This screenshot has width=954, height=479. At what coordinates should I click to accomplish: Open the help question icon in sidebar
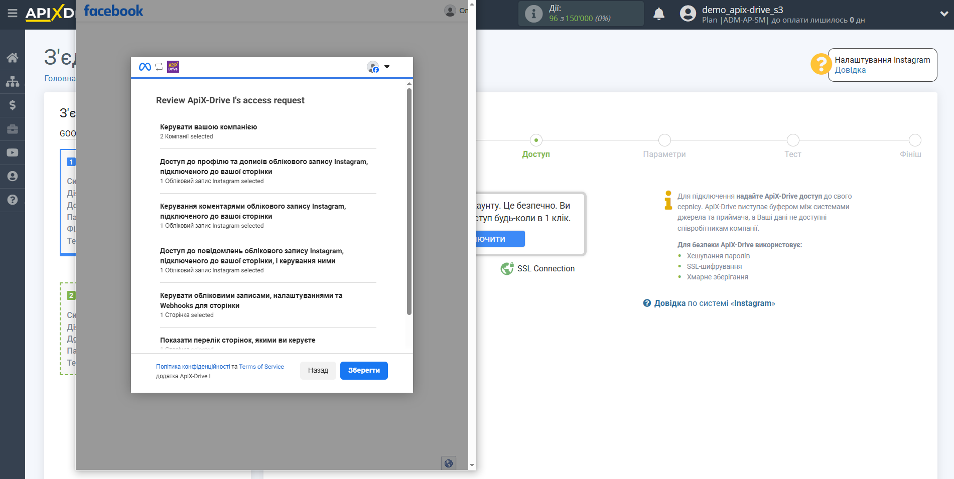click(x=13, y=200)
